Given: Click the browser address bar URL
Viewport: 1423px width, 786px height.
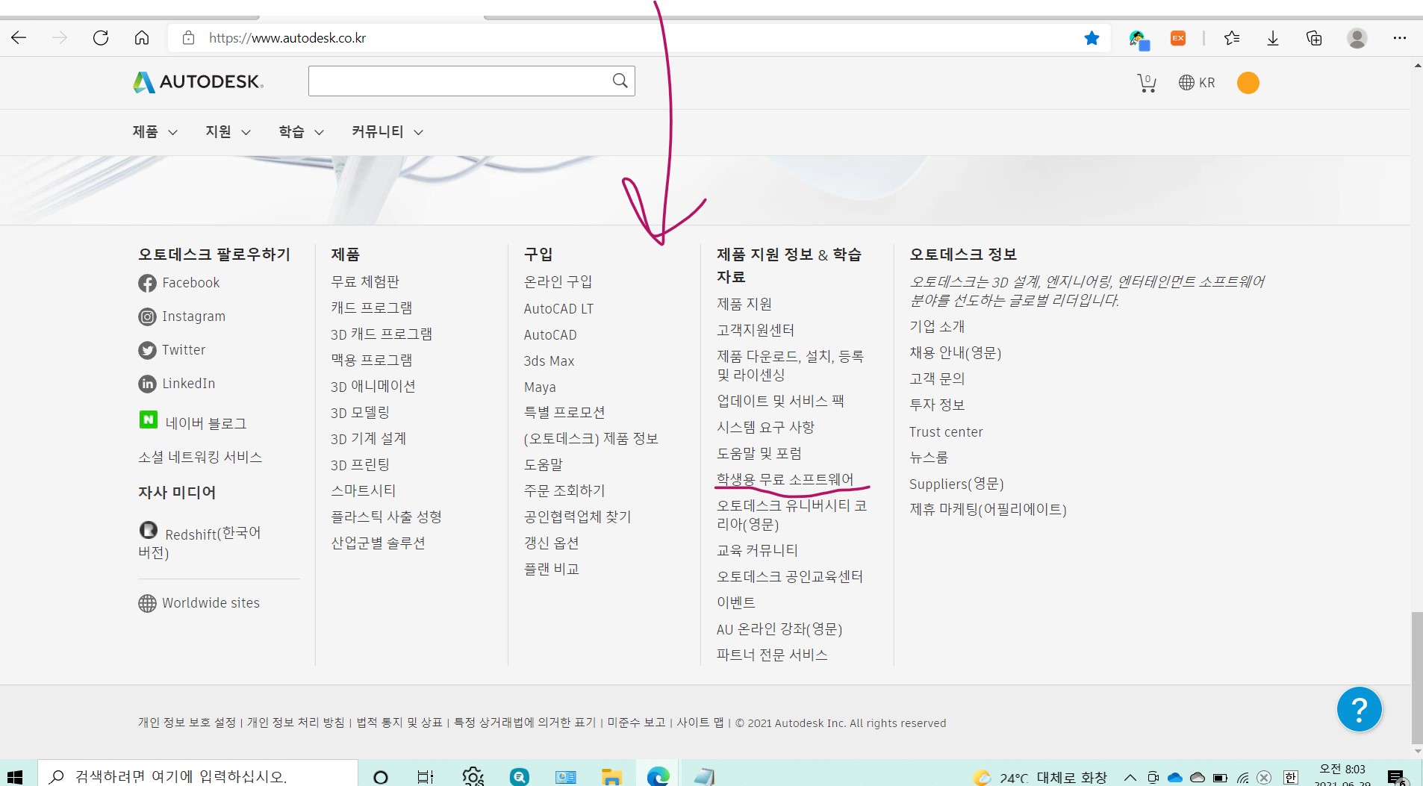Looking at the screenshot, I should tap(287, 38).
